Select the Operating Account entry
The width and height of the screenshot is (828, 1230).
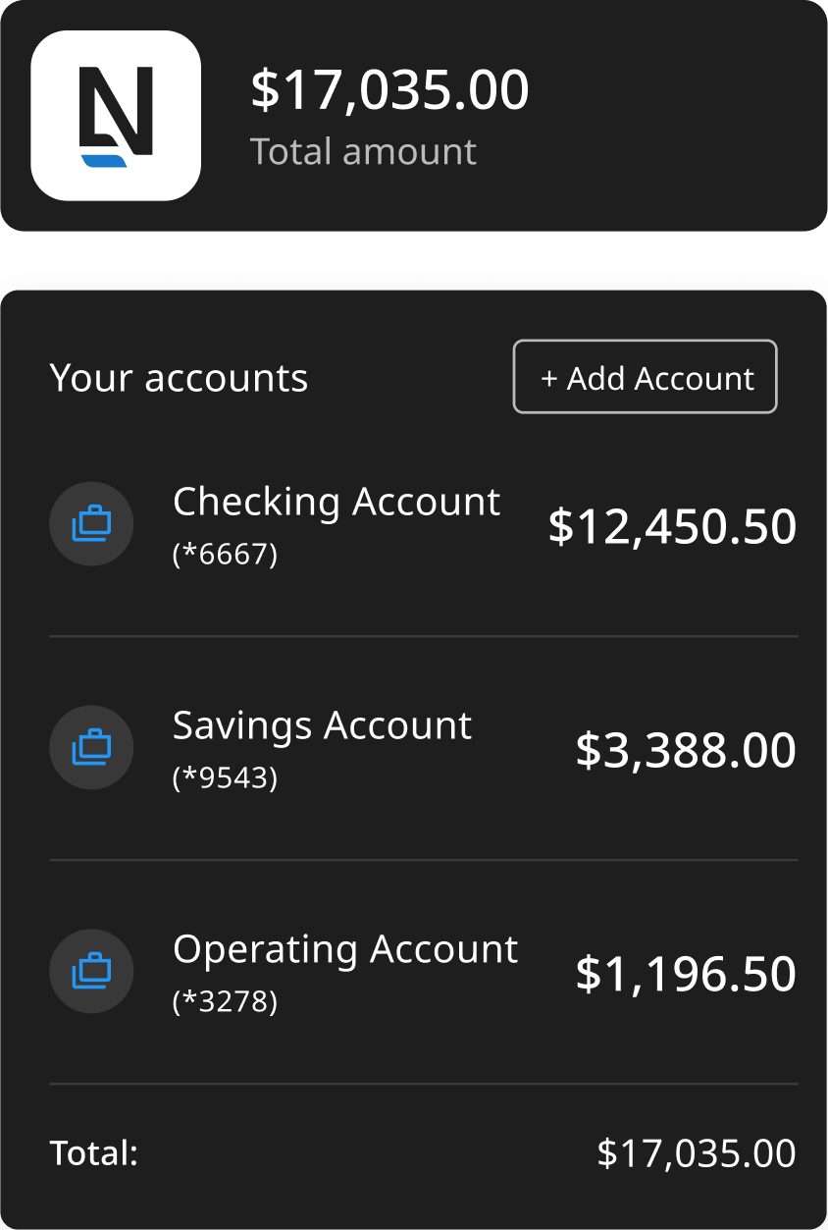point(345,949)
